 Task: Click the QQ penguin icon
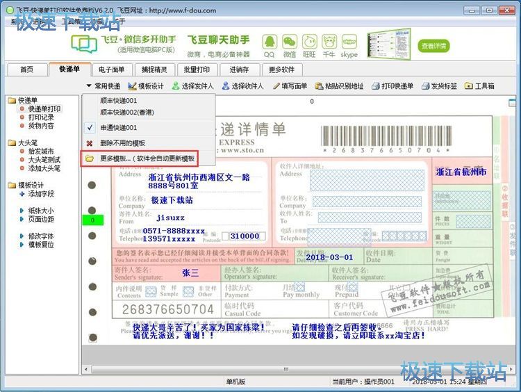269,42
